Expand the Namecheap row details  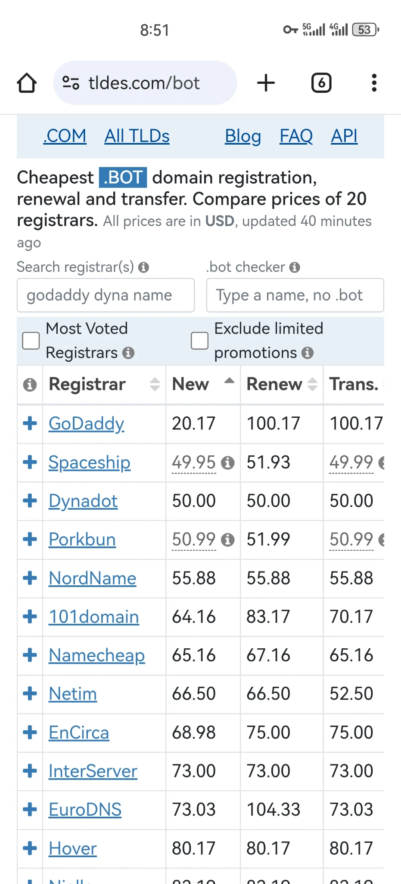click(x=30, y=655)
